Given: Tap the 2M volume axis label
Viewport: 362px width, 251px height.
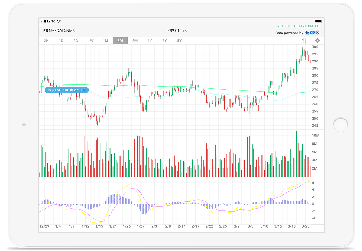Looking at the screenshot, I should (315, 168).
